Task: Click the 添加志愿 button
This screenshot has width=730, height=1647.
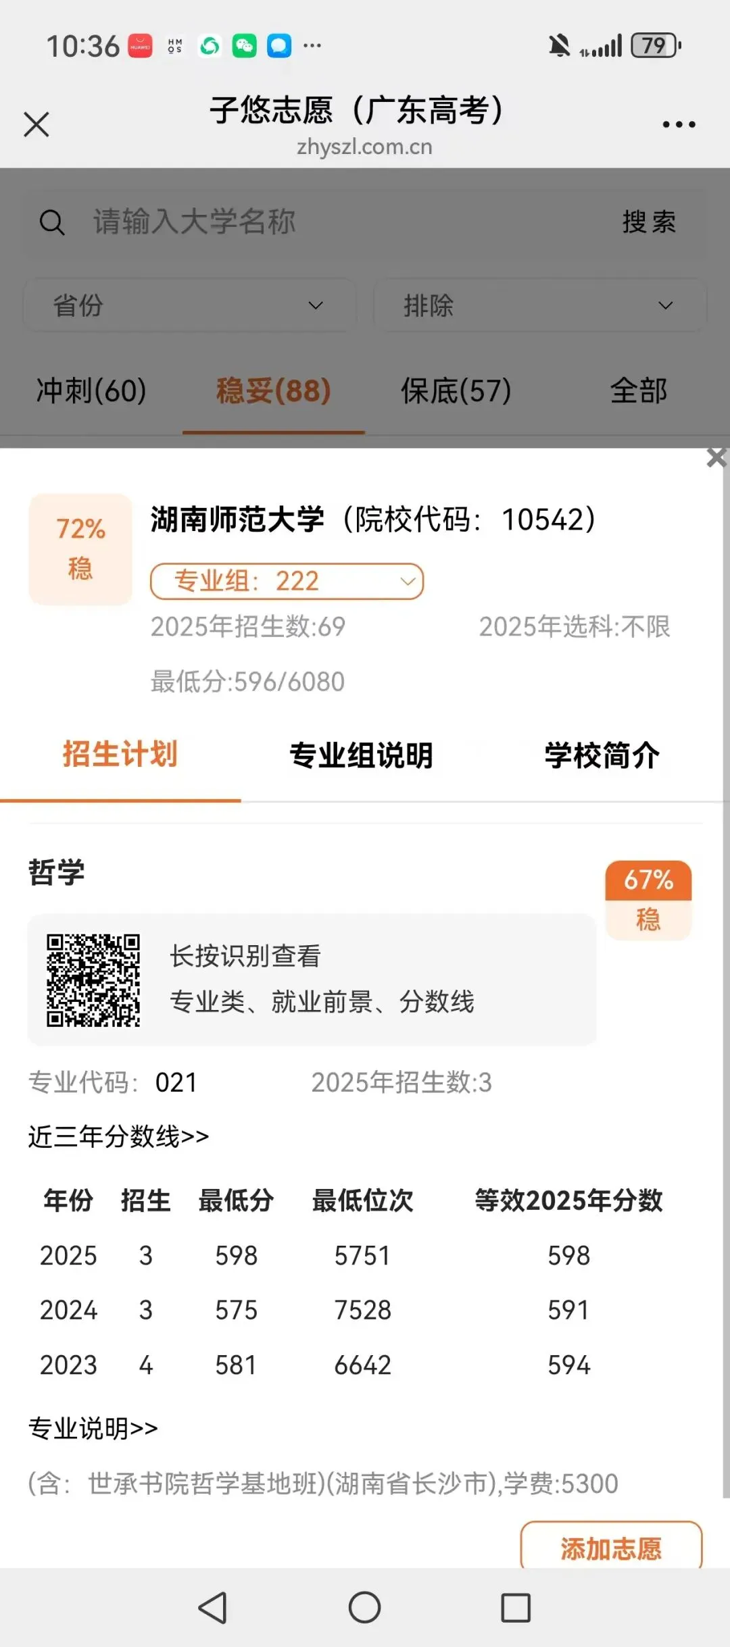Action: pos(611,1548)
